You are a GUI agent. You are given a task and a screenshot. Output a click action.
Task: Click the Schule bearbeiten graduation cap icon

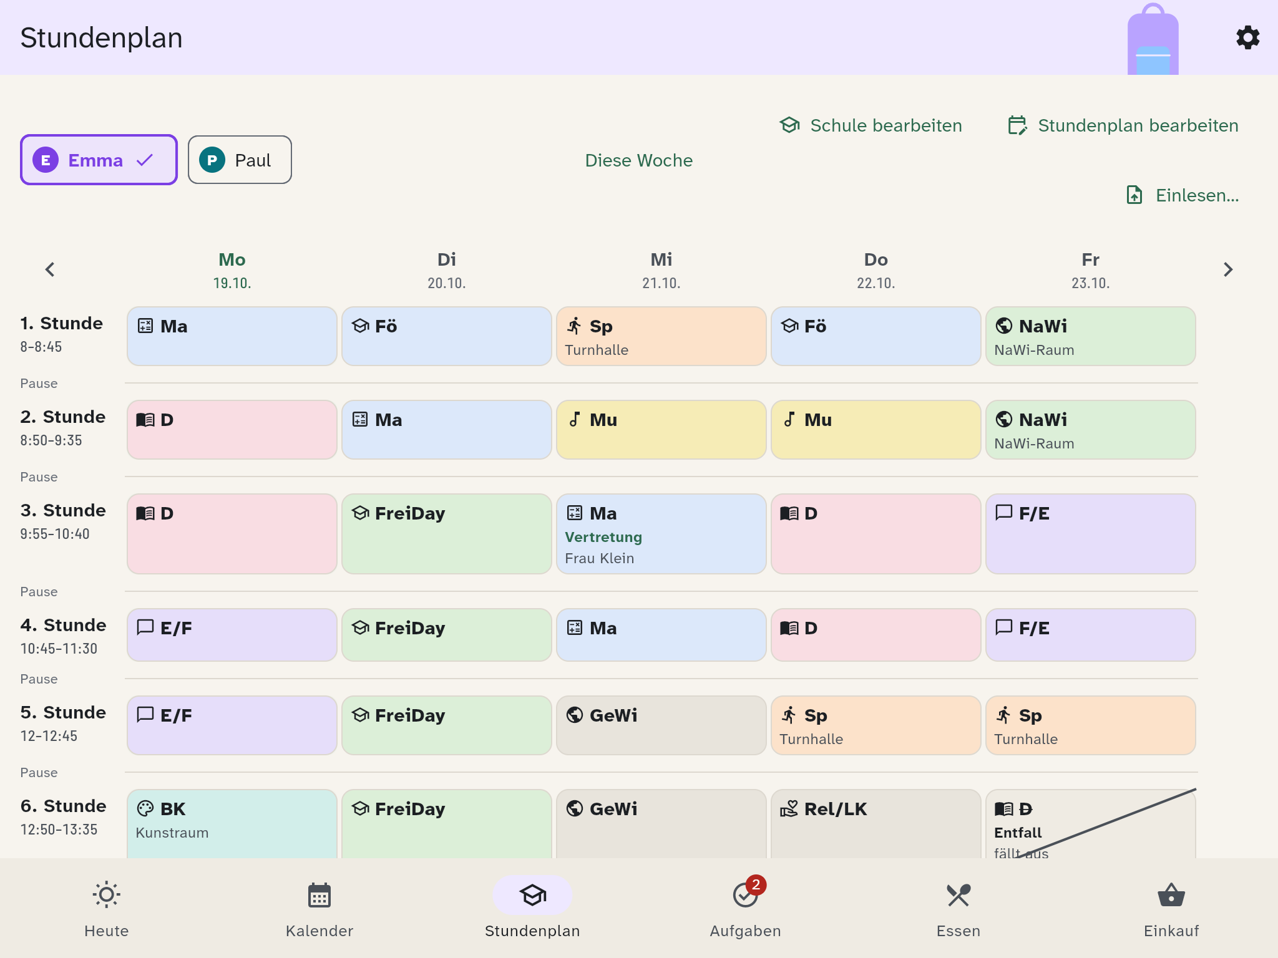point(790,125)
